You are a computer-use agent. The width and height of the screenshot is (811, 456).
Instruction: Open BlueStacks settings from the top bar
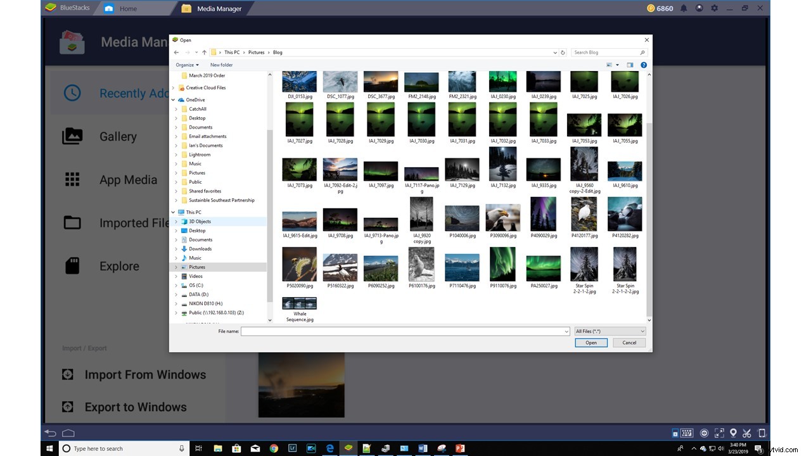coord(713,8)
